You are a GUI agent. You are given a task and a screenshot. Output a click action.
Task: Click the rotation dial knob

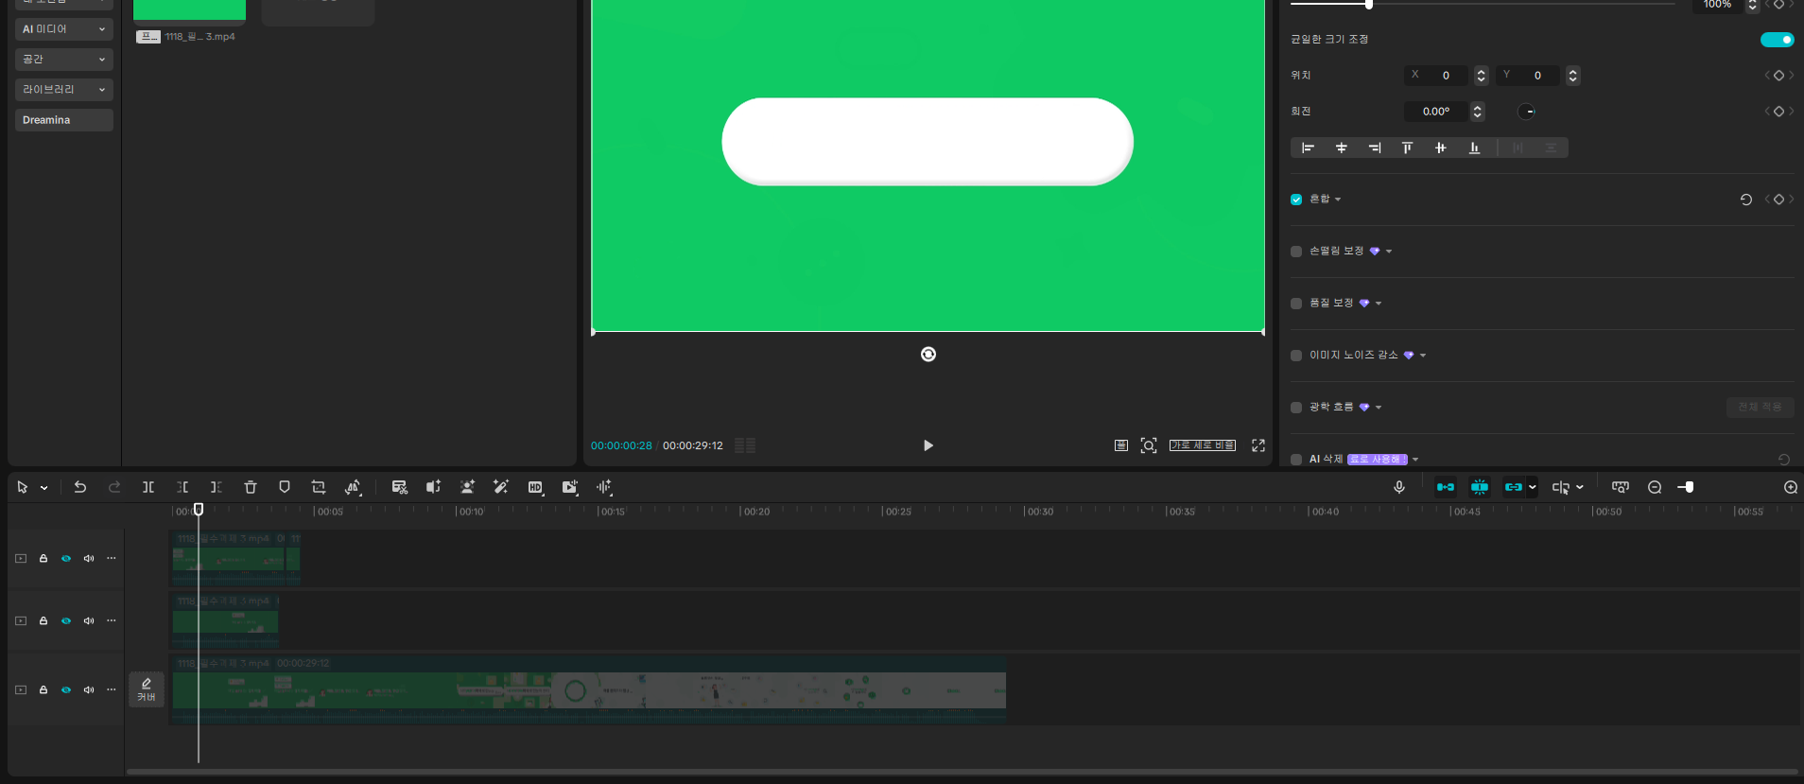click(1527, 112)
